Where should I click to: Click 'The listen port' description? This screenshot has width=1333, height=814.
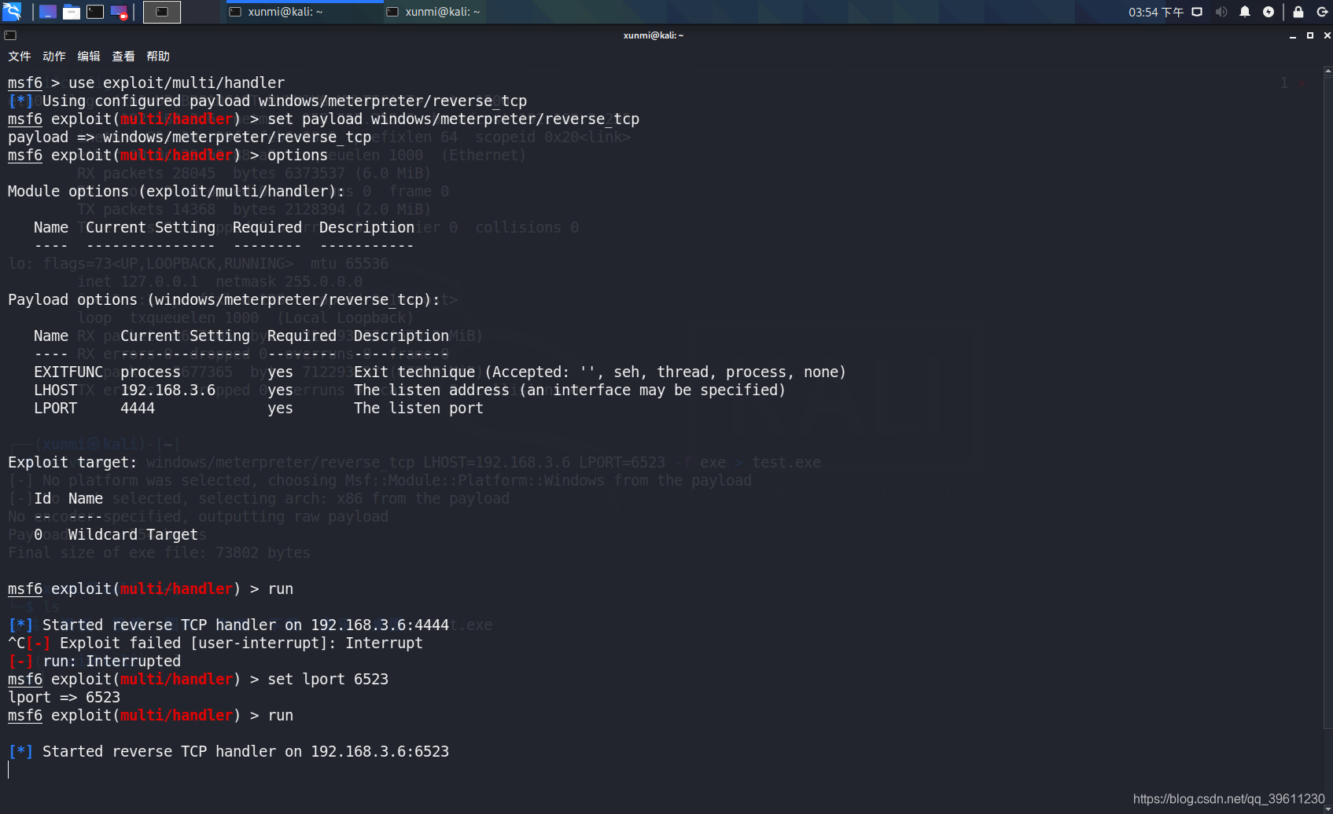click(x=418, y=408)
